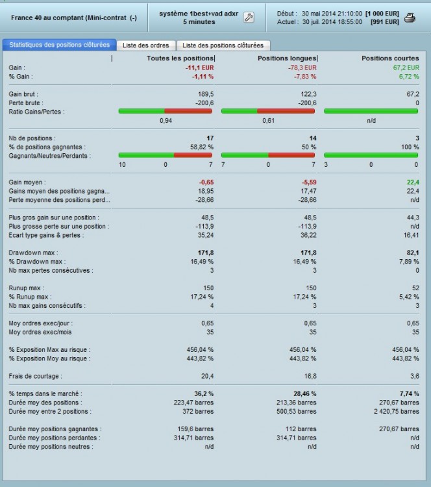Click the -1,11 % gain value
Screen dimensions: 431x487
coord(203,77)
